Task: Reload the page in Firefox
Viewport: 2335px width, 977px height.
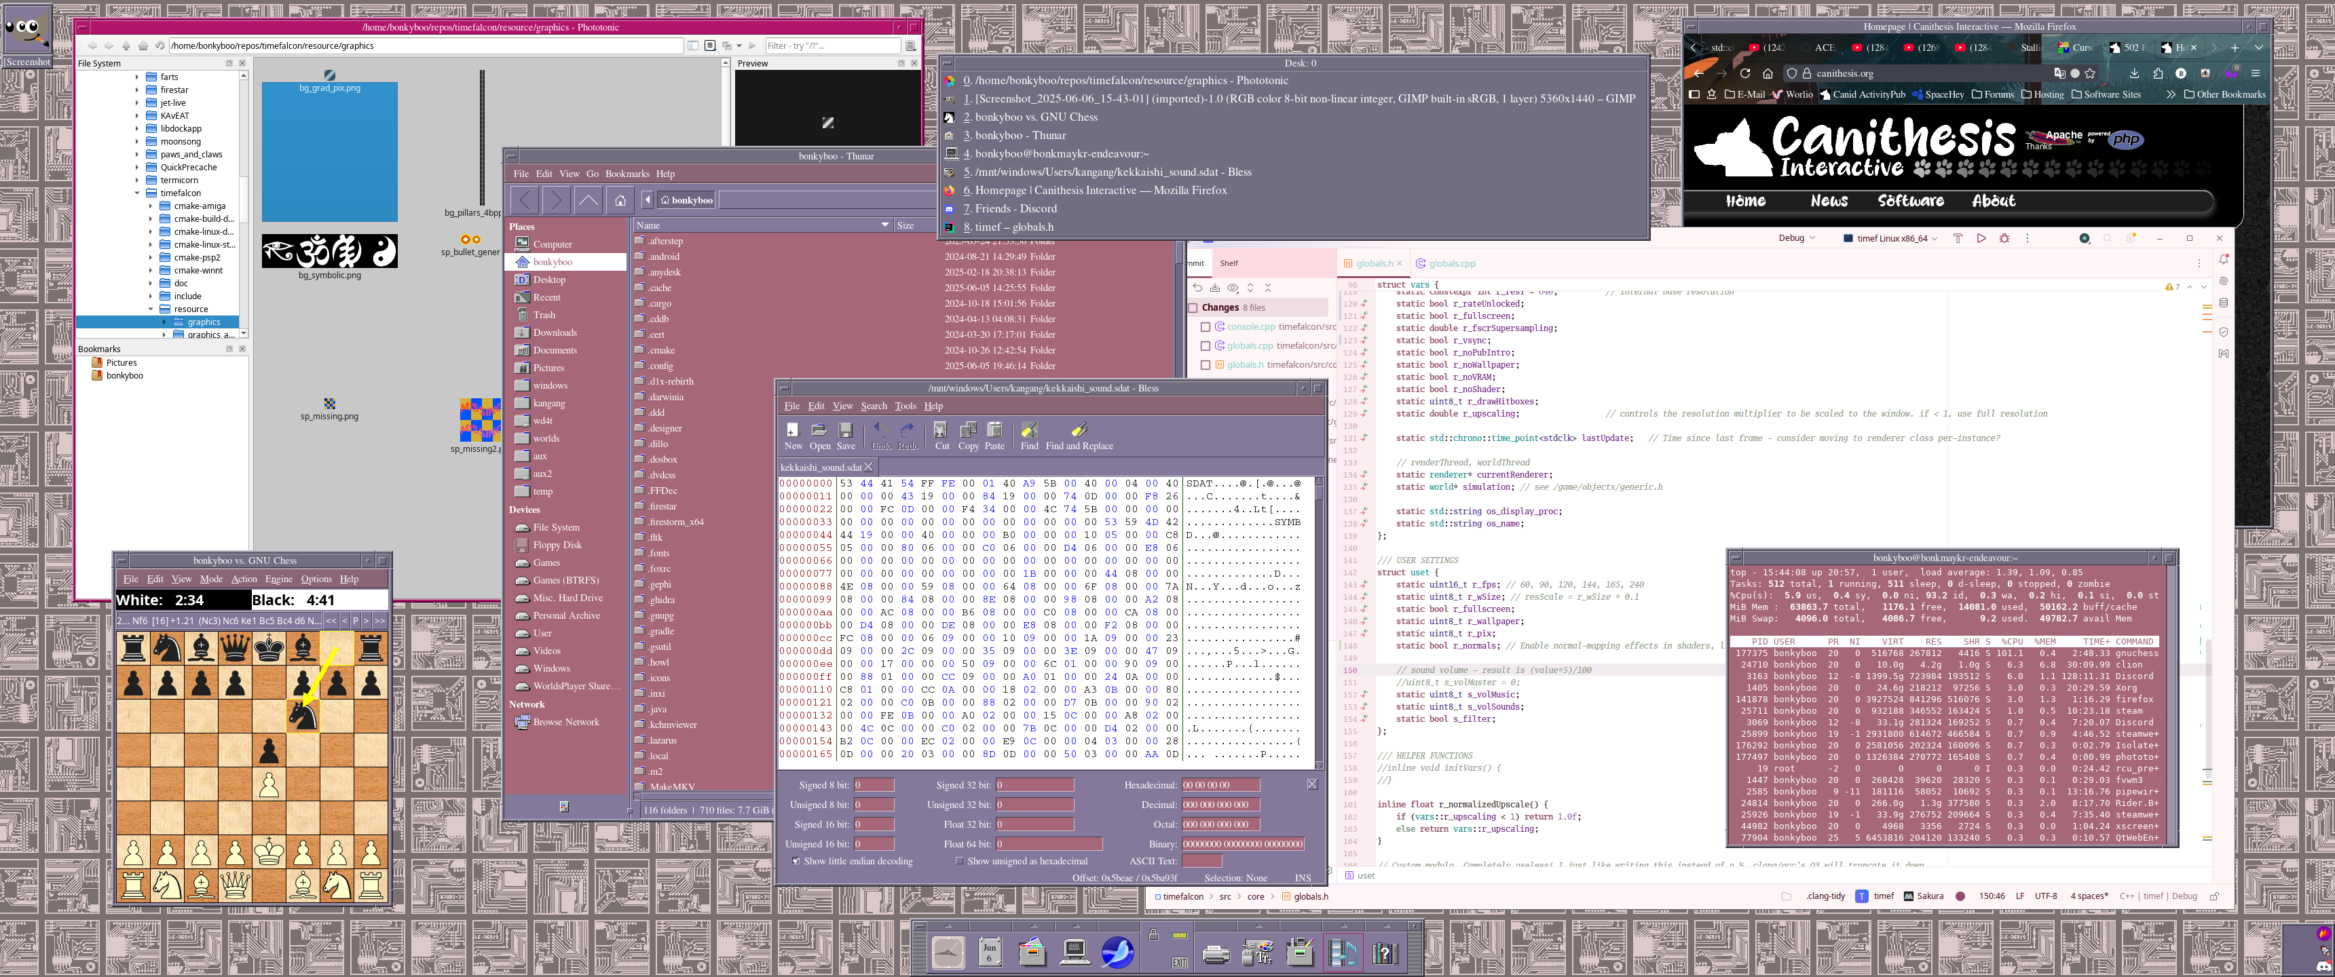Action: coord(1744,73)
